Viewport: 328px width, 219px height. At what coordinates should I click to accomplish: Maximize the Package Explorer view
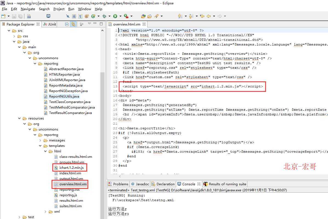click(101, 24)
